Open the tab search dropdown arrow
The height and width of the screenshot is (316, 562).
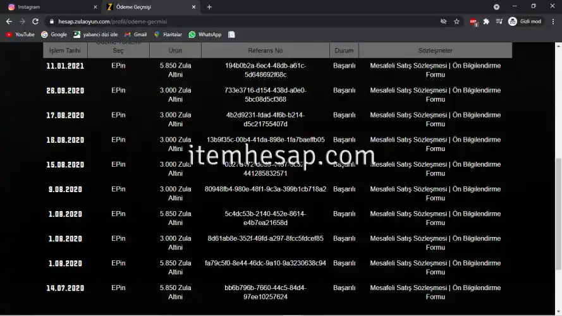[496, 7]
